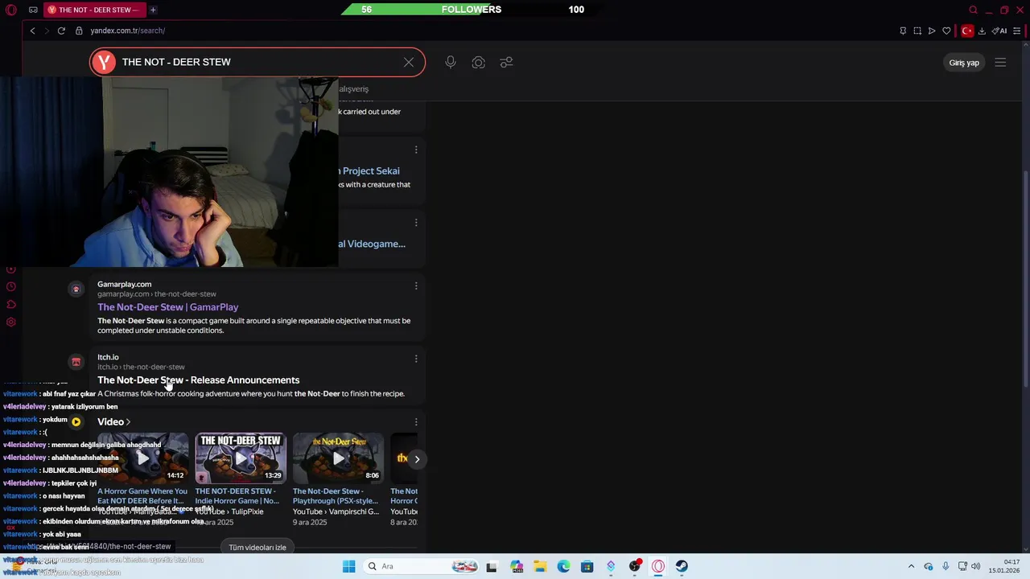
Task: Open the Yandex hamburger menu
Action: [x=1000, y=62]
